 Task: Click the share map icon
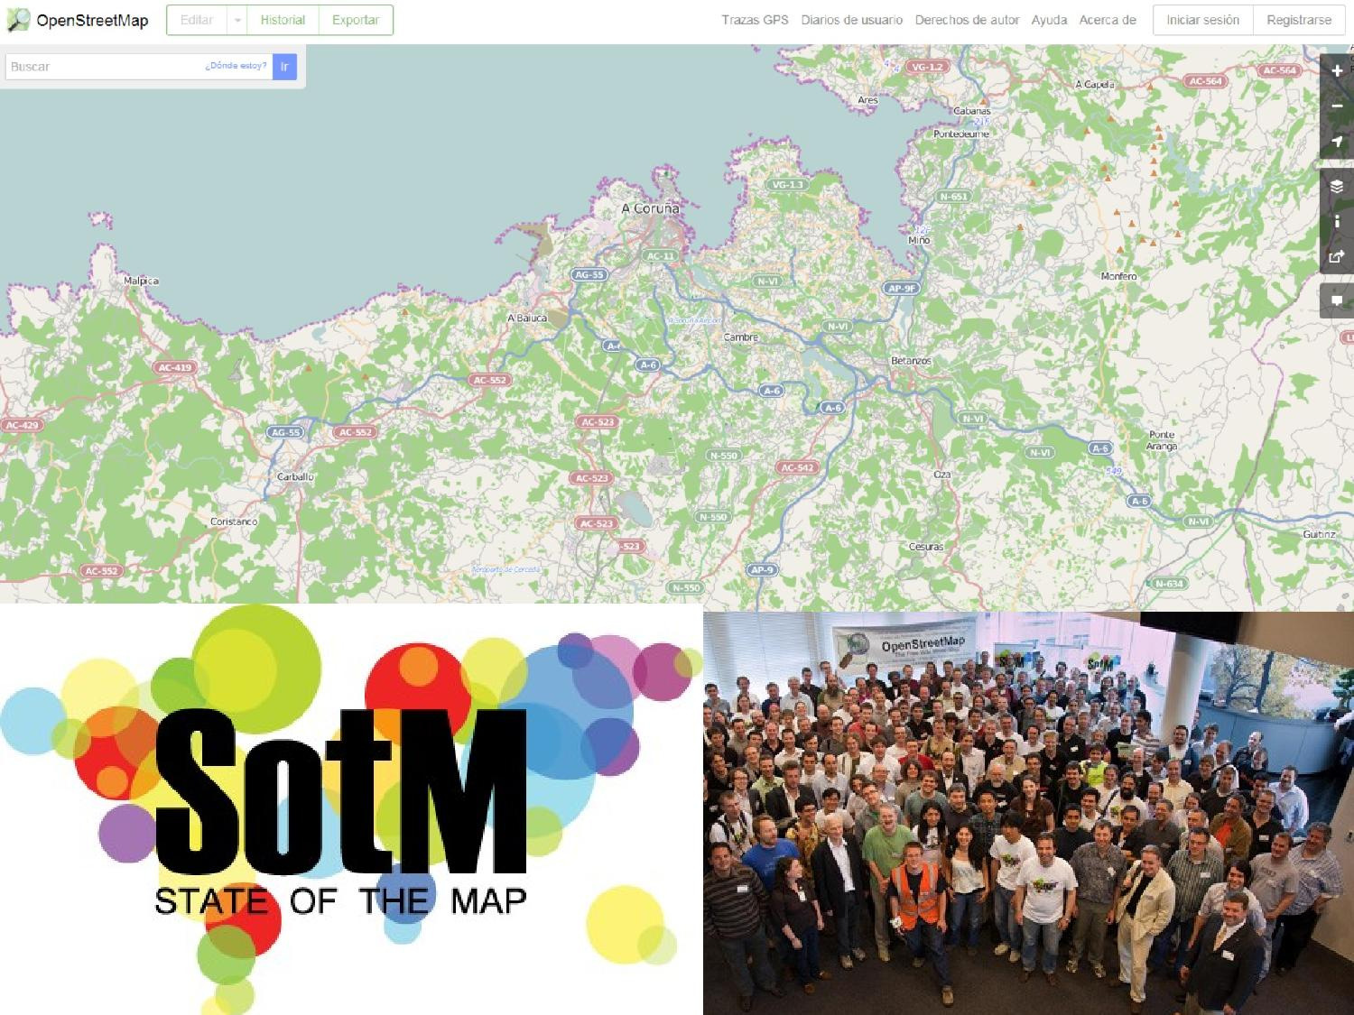[x=1337, y=256]
